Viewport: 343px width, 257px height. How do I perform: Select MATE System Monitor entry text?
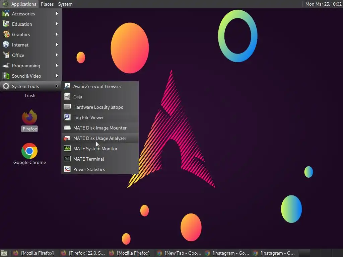pyautogui.click(x=95, y=149)
